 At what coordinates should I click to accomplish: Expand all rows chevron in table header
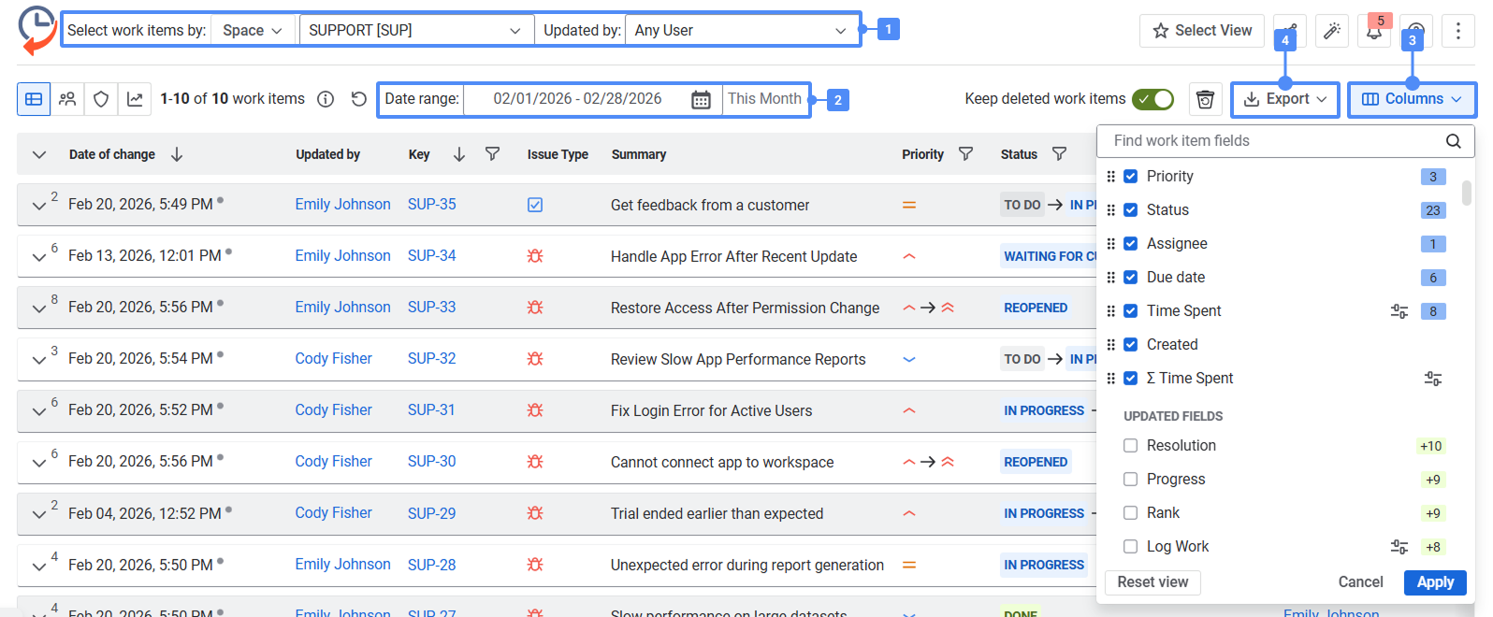coord(39,154)
